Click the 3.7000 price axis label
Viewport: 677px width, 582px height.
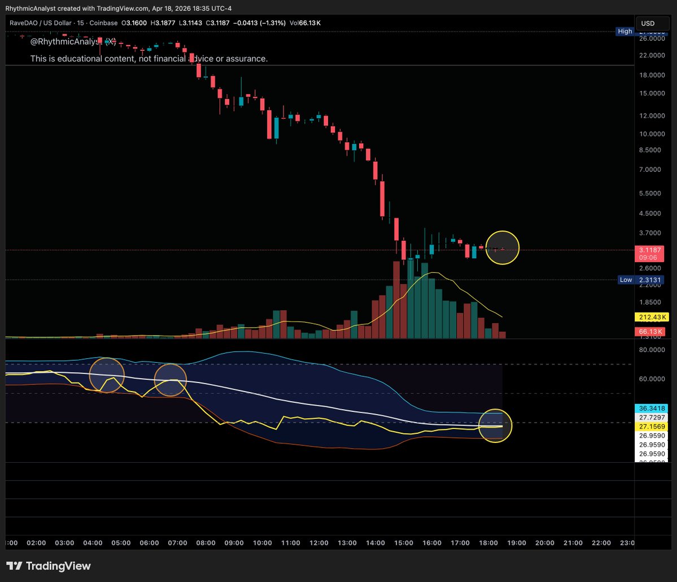click(650, 233)
